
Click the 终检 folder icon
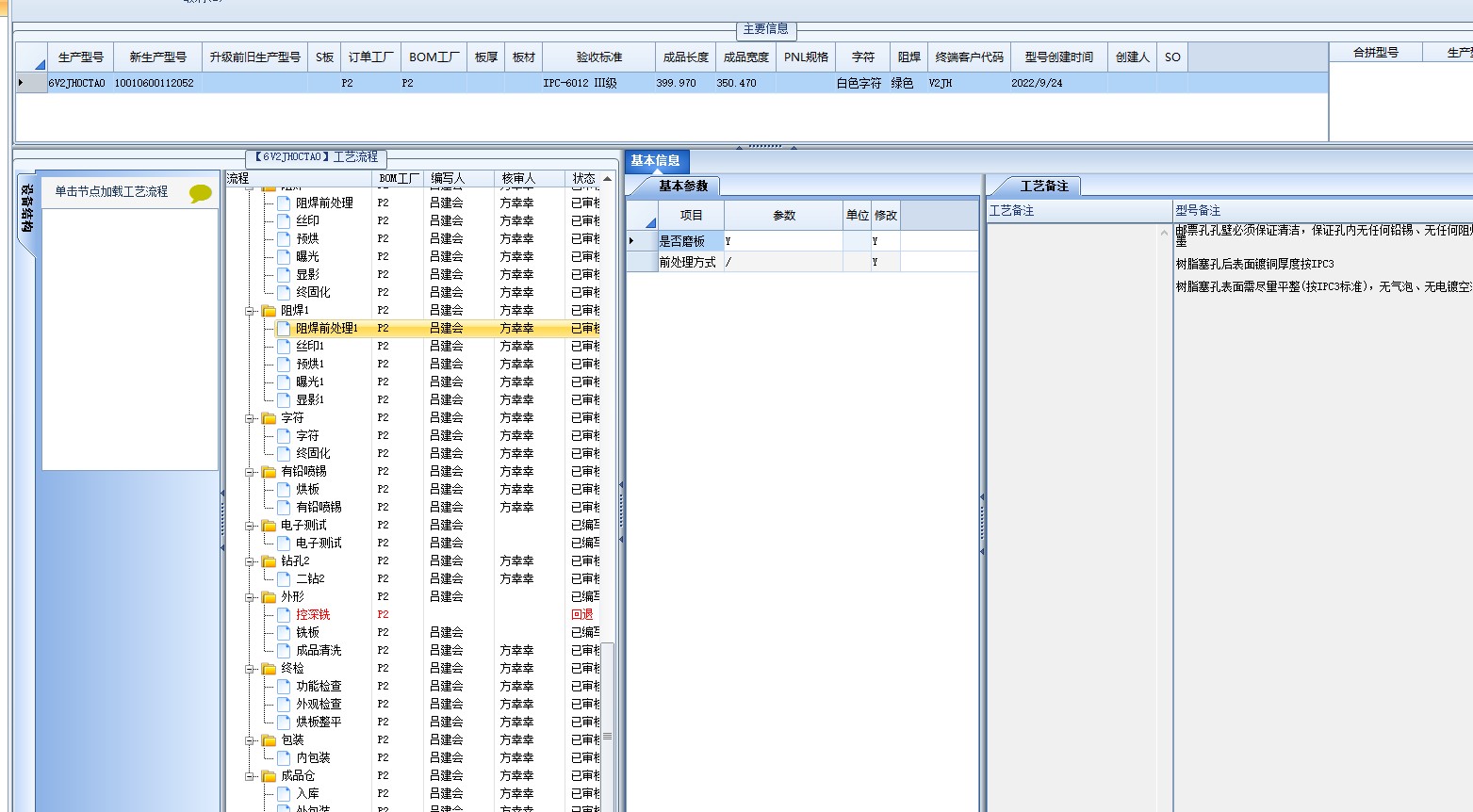coord(269,668)
